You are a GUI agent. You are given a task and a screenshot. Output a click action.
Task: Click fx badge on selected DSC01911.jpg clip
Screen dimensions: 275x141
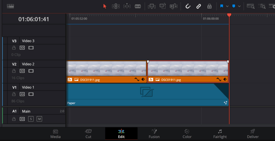(151, 79)
